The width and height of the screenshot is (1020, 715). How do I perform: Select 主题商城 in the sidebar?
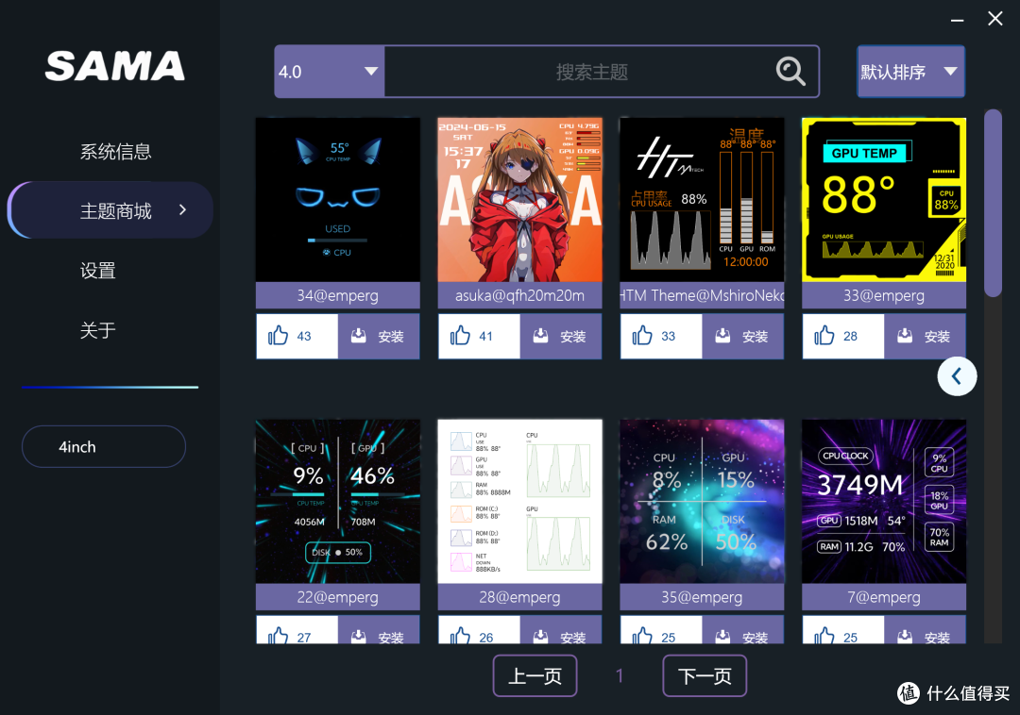[110, 210]
